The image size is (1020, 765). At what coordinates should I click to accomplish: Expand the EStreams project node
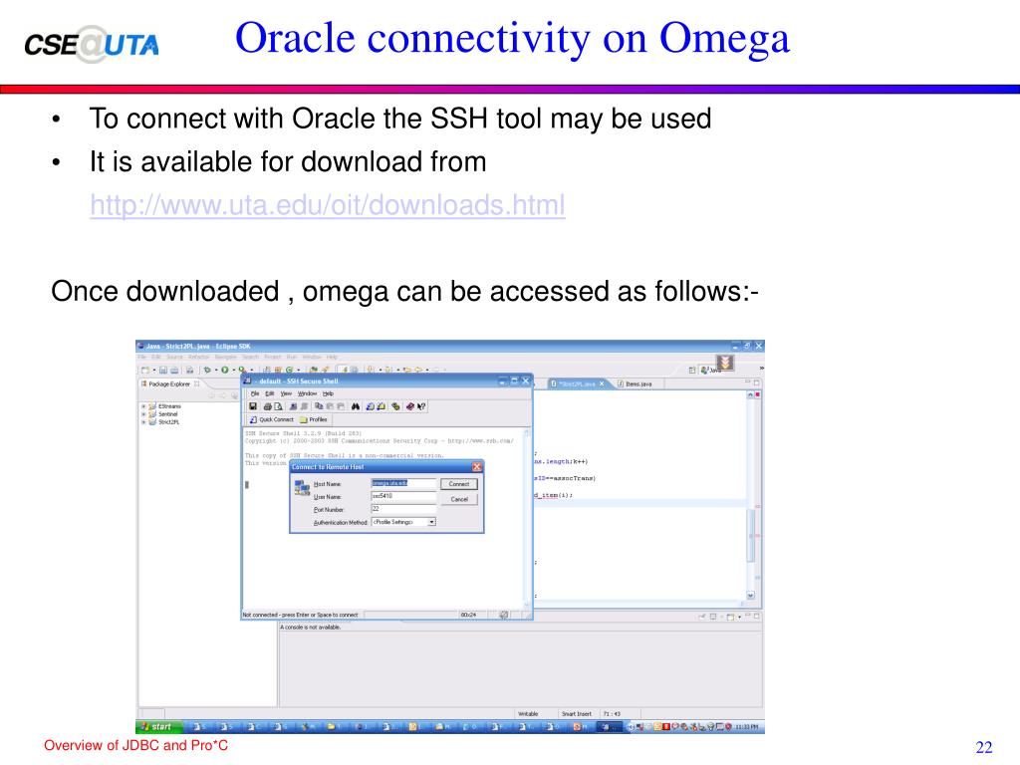click(x=143, y=406)
